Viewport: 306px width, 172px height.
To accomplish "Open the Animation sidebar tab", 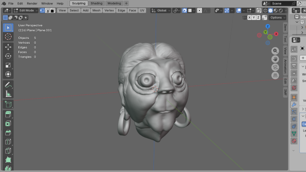I will click(285, 66).
